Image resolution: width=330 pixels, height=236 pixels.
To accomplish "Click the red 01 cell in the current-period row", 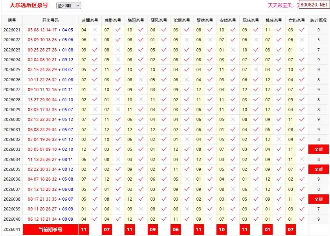I will (268, 229).
